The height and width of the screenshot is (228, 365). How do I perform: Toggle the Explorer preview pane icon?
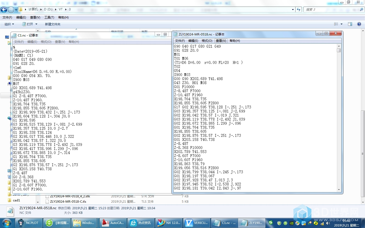click(350, 24)
